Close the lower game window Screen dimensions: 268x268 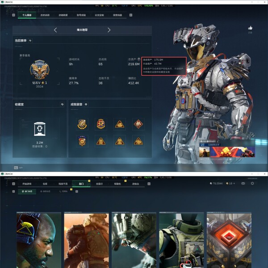(x=264, y=174)
